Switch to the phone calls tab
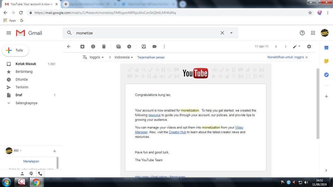 tap(40, 173)
